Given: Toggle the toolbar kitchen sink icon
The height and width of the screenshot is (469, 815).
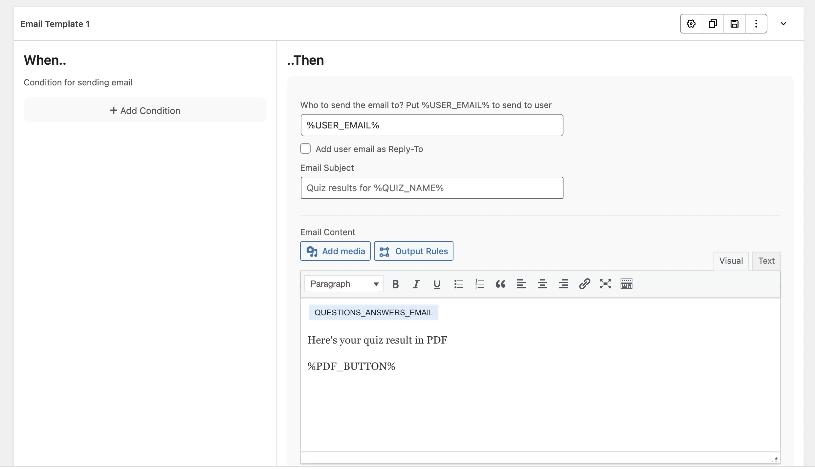Looking at the screenshot, I should point(627,284).
